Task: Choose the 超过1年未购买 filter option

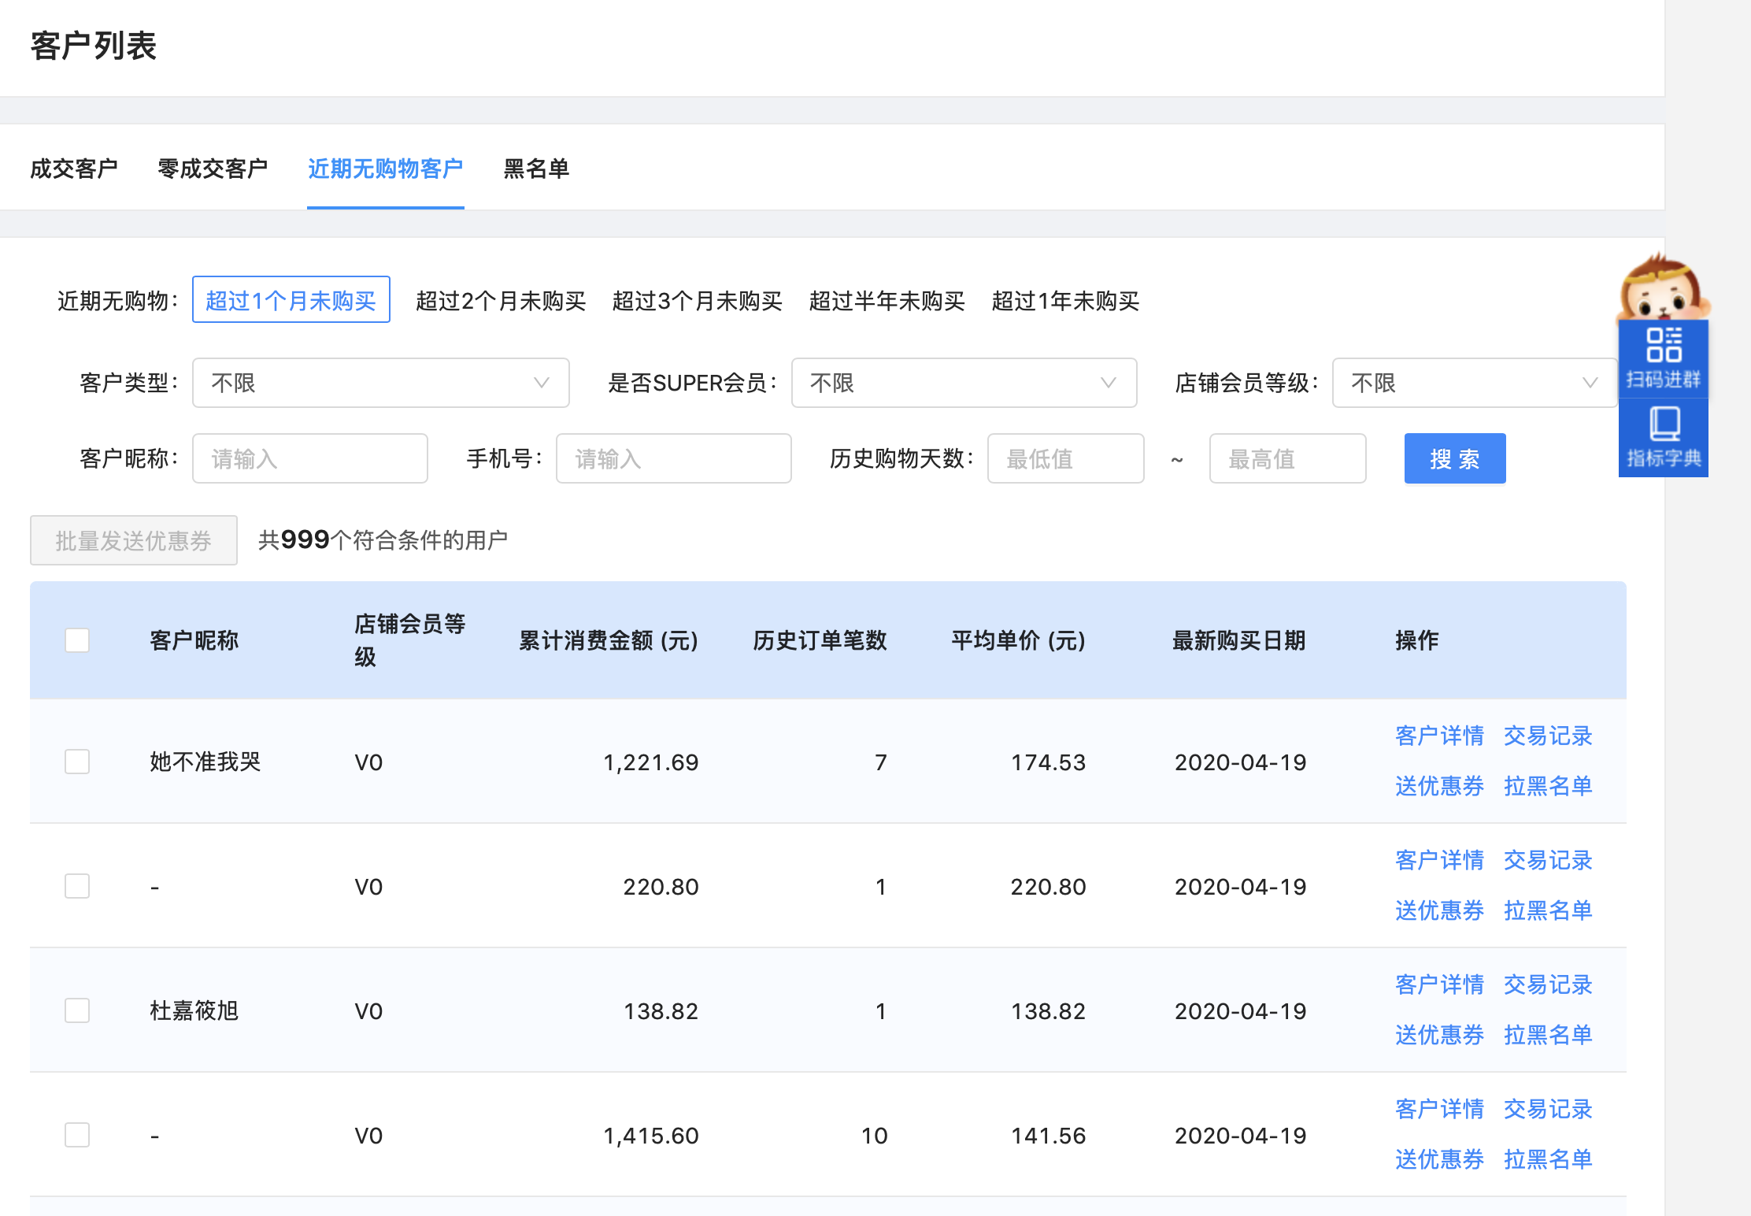Action: [1064, 301]
